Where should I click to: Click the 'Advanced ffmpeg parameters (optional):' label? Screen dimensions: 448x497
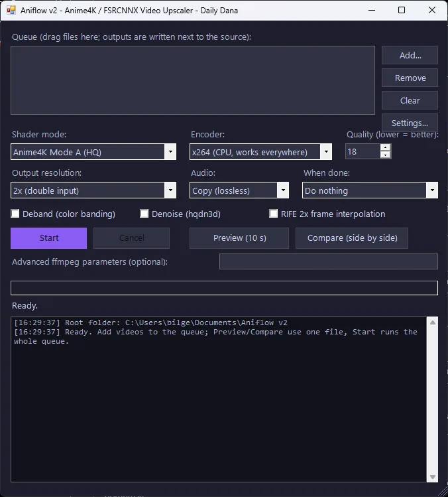[x=89, y=262]
